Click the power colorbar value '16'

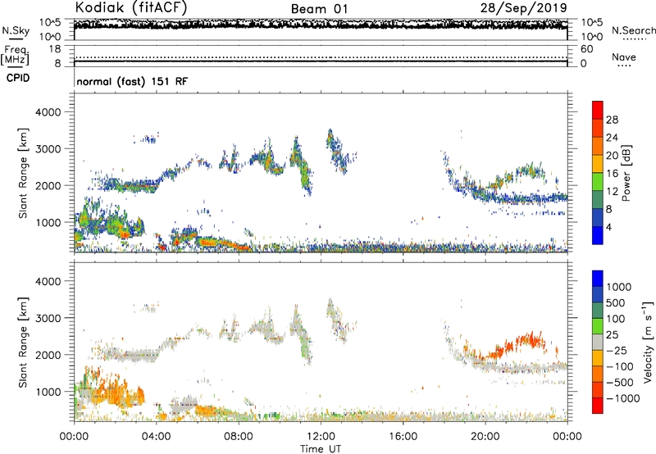tap(612, 174)
